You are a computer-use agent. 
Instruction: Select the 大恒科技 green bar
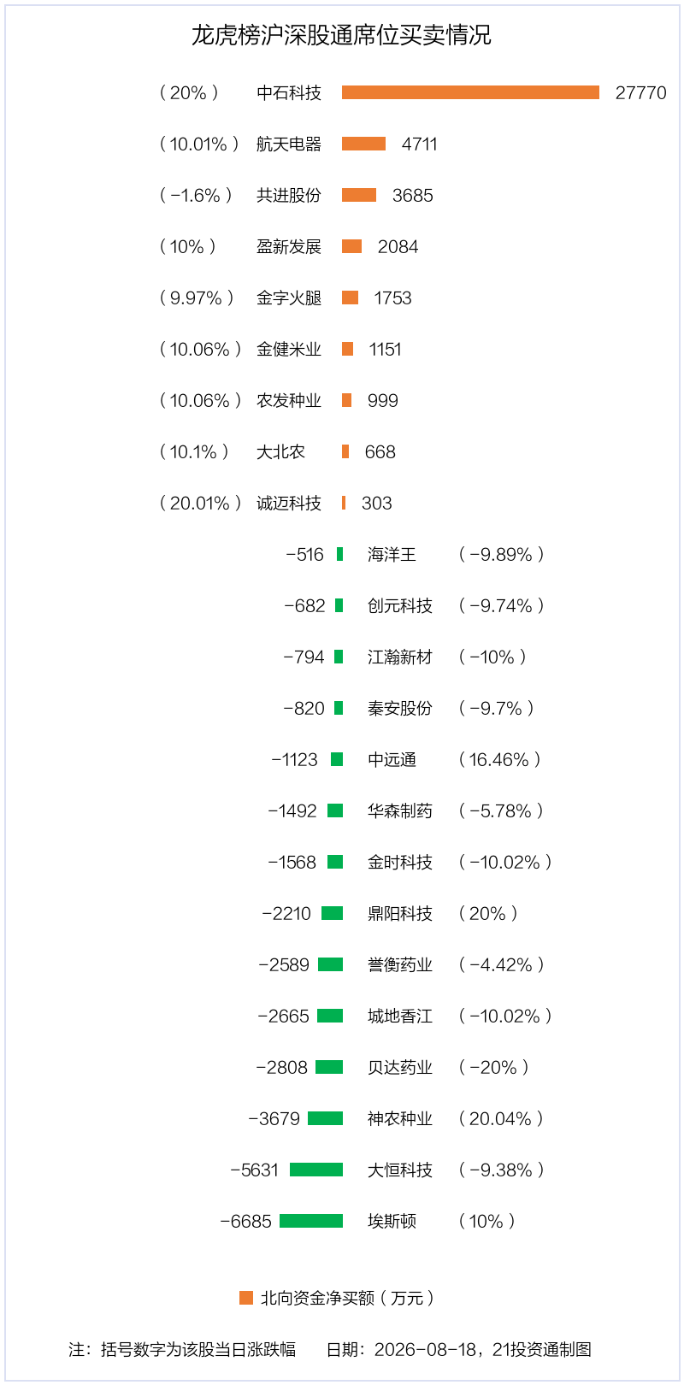click(316, 1170)
